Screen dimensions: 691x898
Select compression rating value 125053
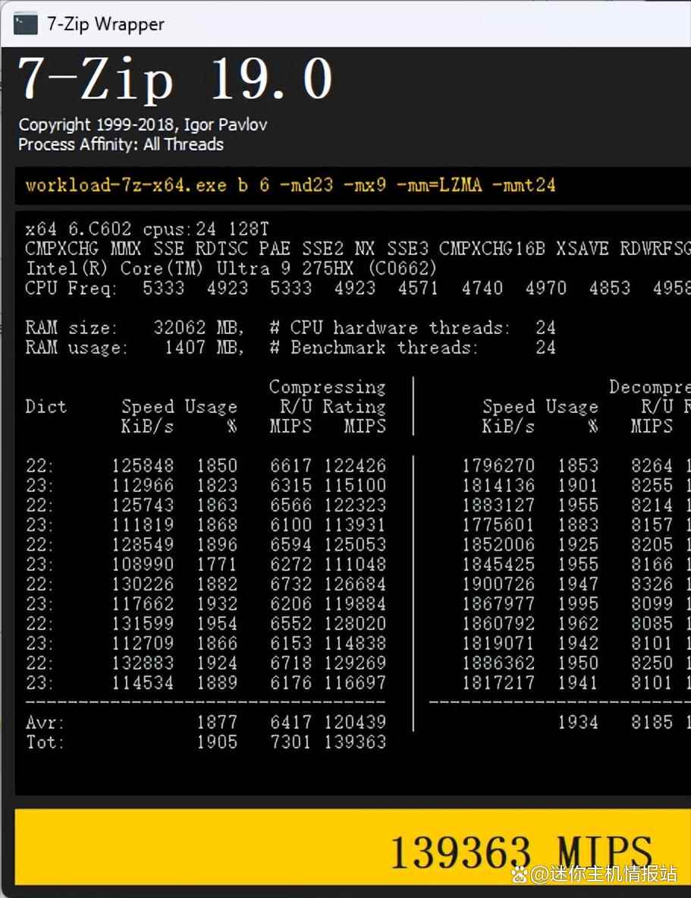point(355,544)
